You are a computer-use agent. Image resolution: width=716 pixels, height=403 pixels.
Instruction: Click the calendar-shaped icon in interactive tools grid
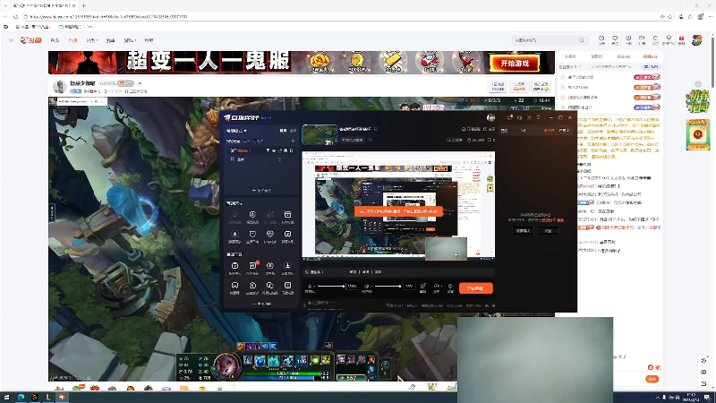tap(287, 215)
